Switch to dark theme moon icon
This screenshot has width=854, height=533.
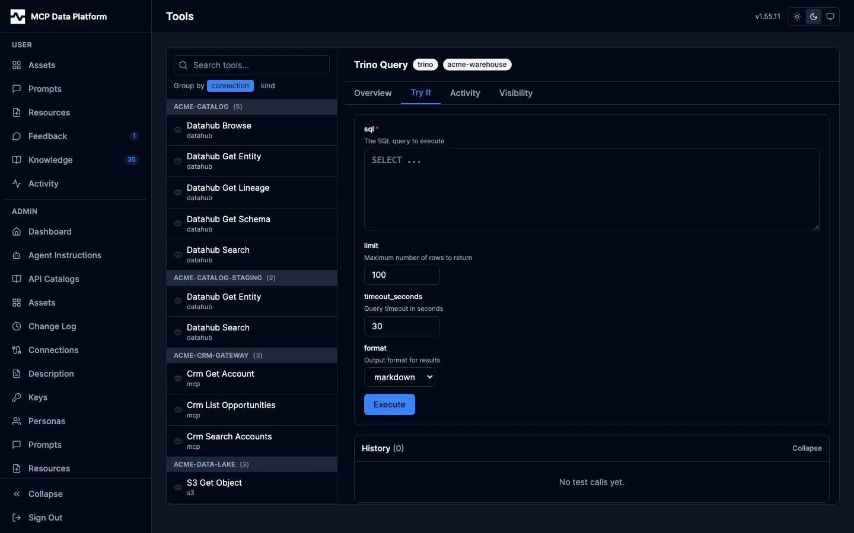tap(814, 17)
